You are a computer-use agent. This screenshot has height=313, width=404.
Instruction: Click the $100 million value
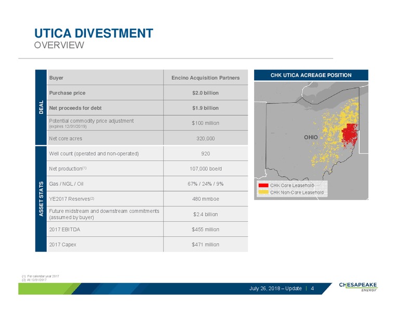click(205, 123)
